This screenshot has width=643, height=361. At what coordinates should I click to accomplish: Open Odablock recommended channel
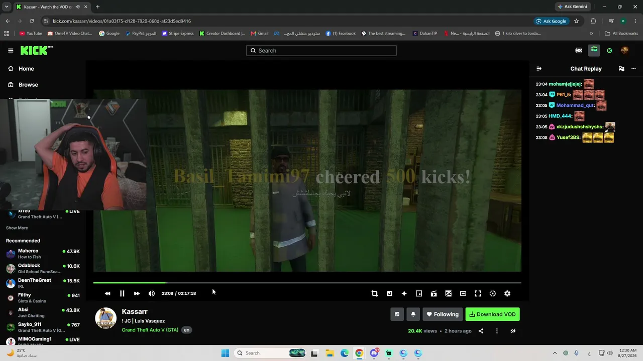coord(43,268)
